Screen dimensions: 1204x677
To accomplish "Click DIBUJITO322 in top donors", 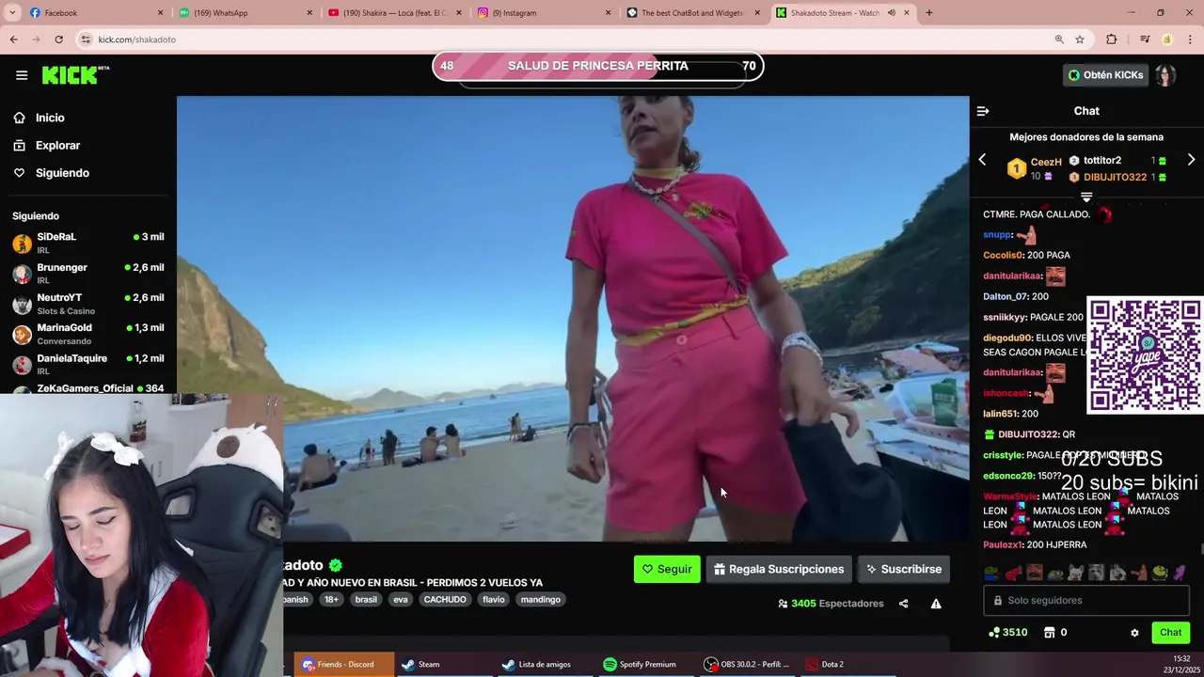I will [1115, 177].
